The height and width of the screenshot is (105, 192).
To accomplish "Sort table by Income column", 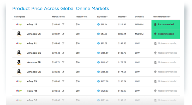I will tap(122, 17).
